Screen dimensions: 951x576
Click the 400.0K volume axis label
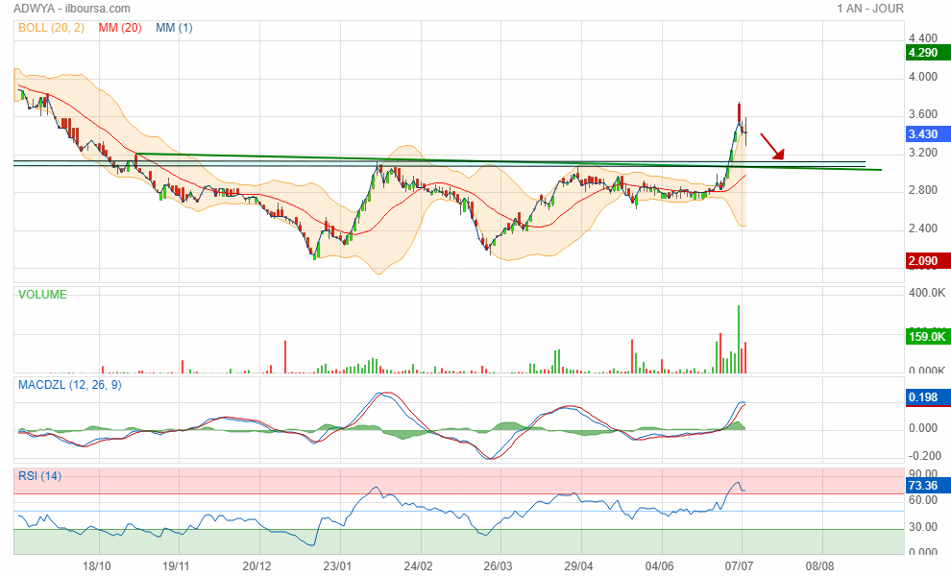(x=927, y=293)
